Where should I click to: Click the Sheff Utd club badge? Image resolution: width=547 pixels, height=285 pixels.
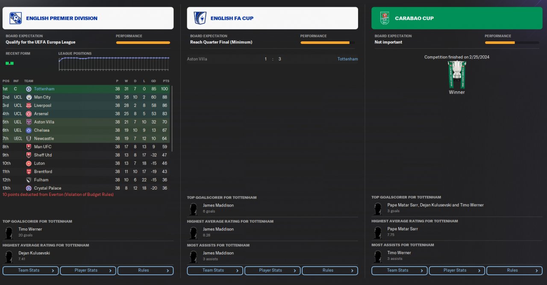click(x=29, y=155)
